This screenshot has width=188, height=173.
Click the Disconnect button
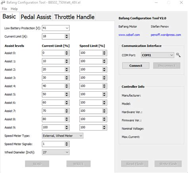tap(167, 65)
